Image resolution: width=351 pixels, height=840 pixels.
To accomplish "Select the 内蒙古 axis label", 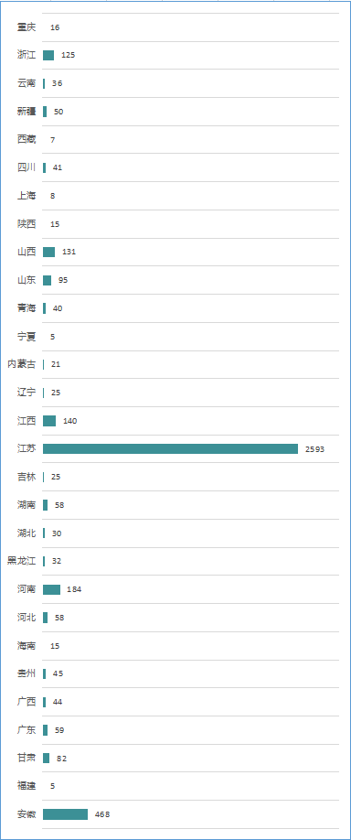I will (21, 364).
